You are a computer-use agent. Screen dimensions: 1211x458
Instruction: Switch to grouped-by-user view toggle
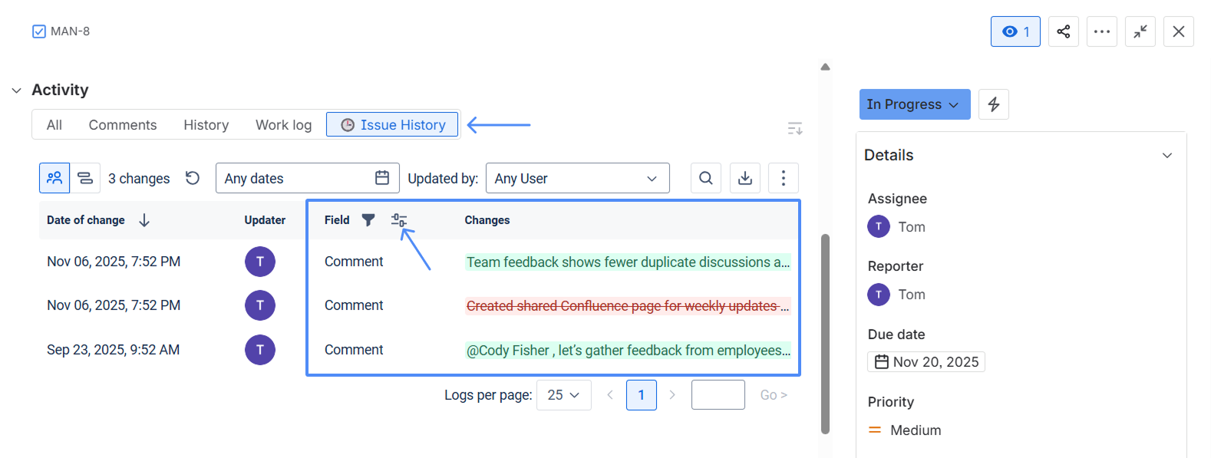click(x=54, y=178)
